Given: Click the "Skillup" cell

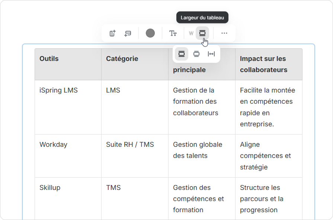Looking at the screenshot, I should tap(50, 188).
